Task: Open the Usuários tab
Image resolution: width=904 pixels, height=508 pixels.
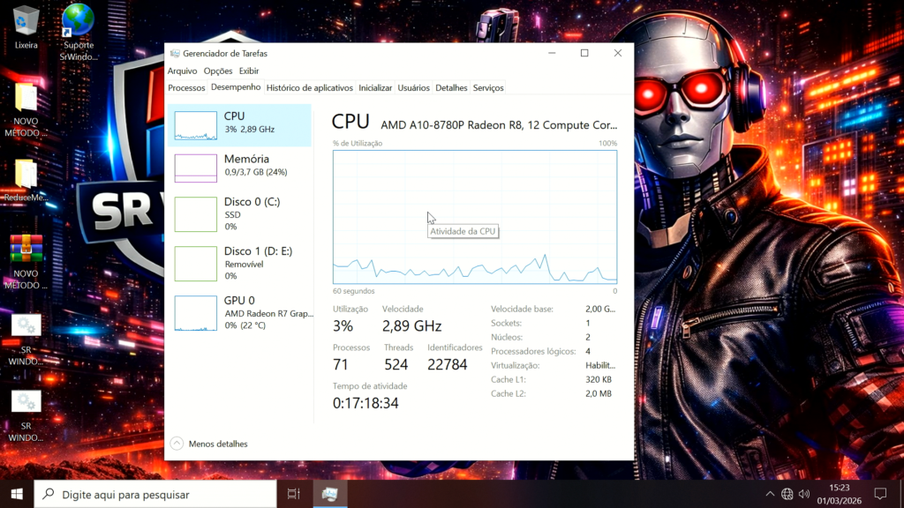Action: (413, 88)
